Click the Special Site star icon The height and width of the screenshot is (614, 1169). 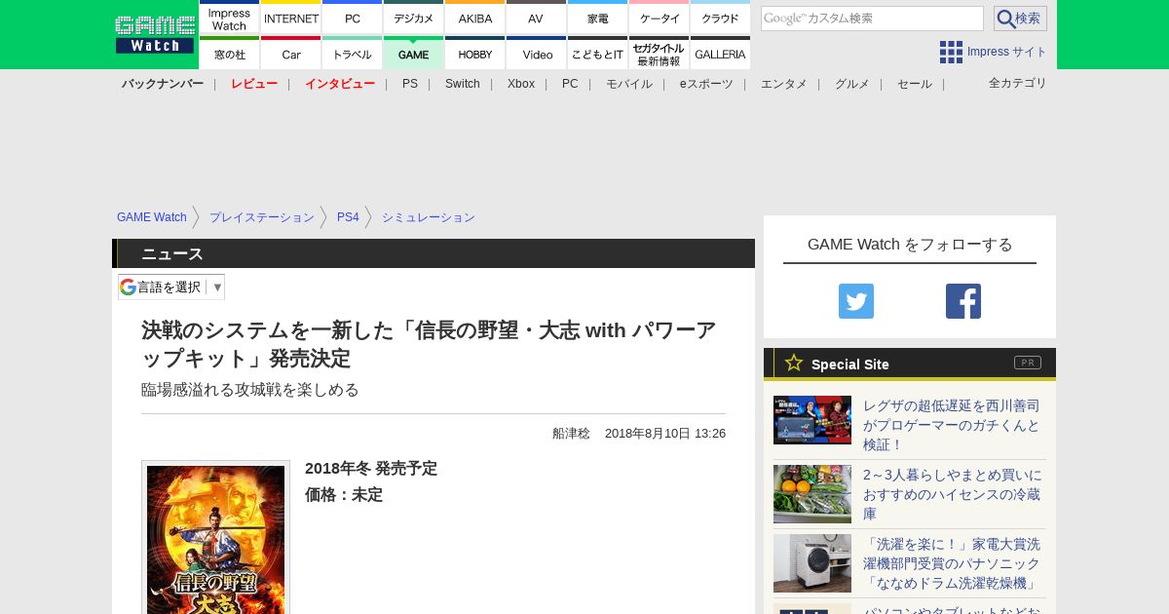[794, 363]
